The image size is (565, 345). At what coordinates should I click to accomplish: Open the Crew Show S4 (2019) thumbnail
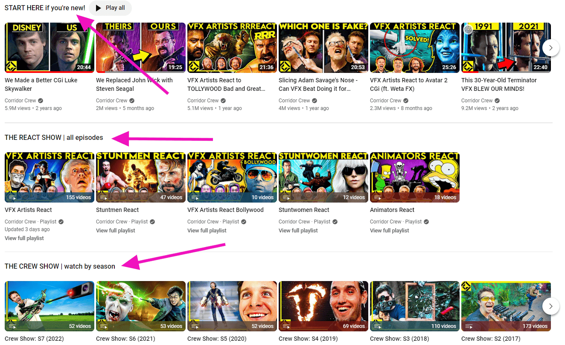click(323, 306)
